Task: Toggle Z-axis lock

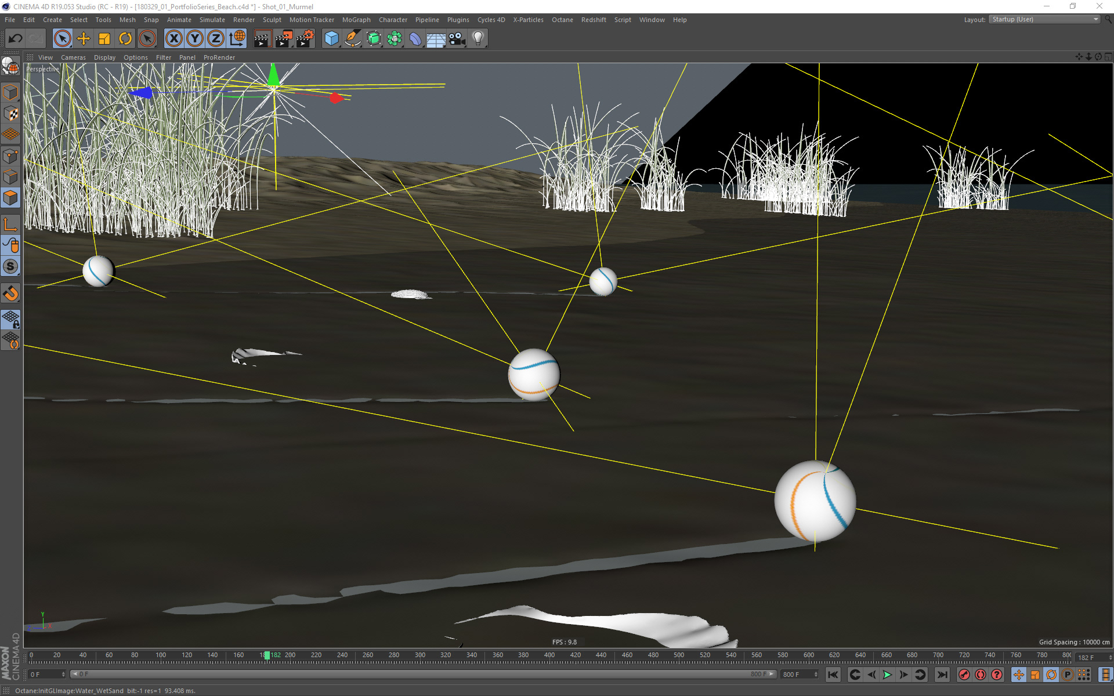Action: tap(215, 39)
